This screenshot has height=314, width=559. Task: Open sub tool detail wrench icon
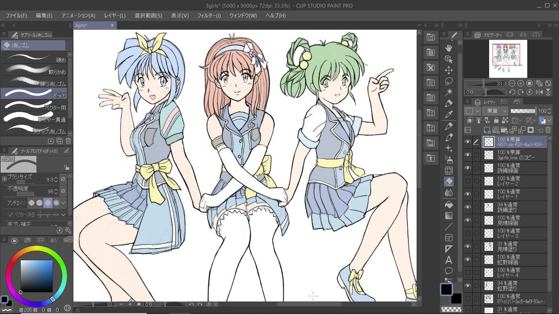coord(68,230)
